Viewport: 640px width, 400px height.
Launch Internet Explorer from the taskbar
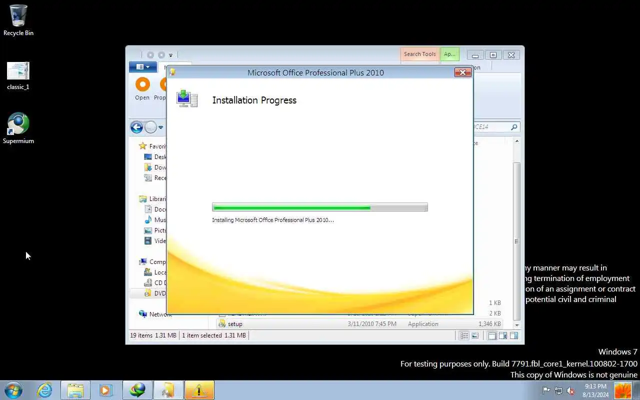pyautogui.click(x=44, y=390)
